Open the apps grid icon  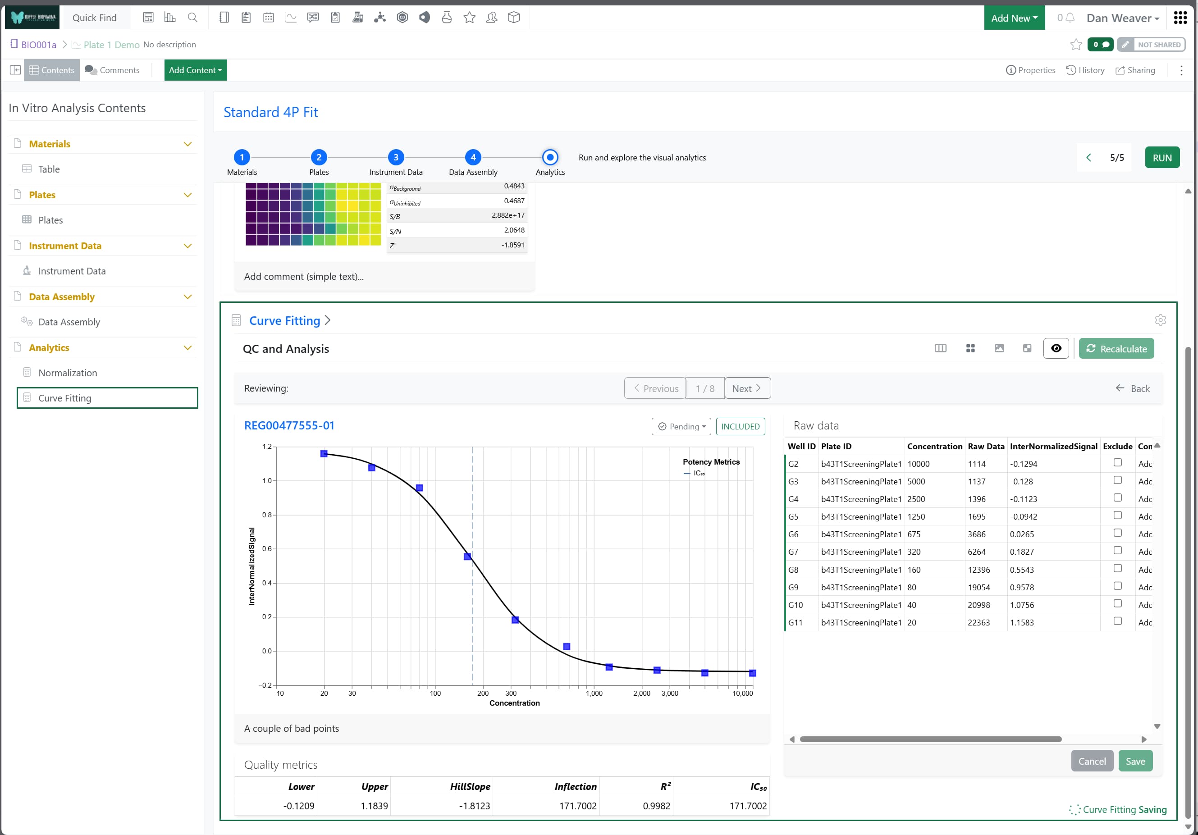[1180, 18]
